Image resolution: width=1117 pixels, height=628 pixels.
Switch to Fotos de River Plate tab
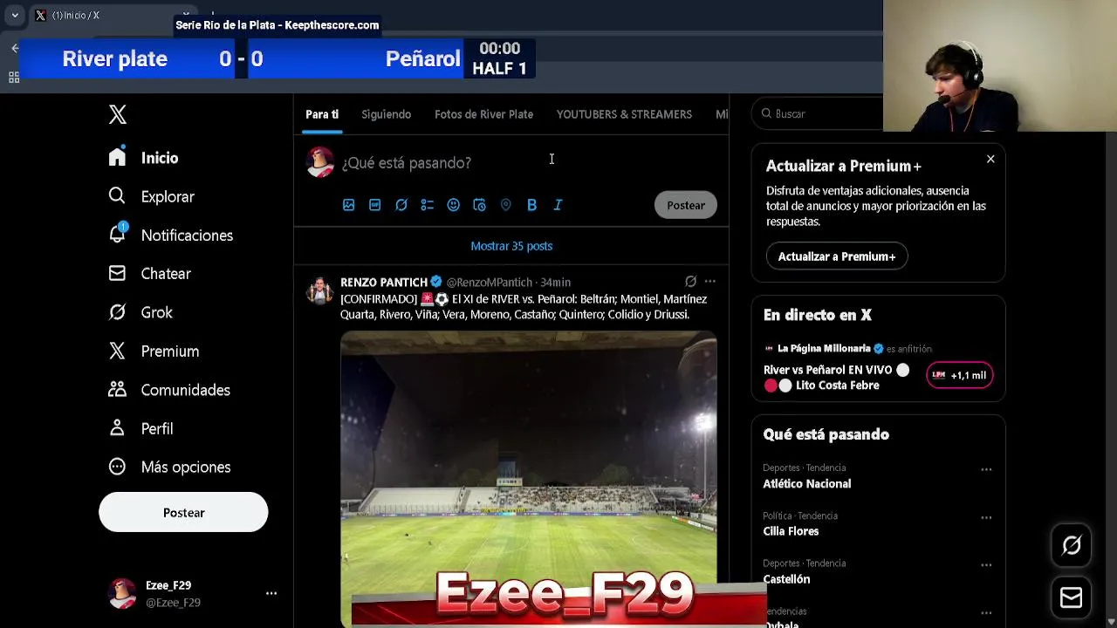pyautogui.click(x=483, y=114)
